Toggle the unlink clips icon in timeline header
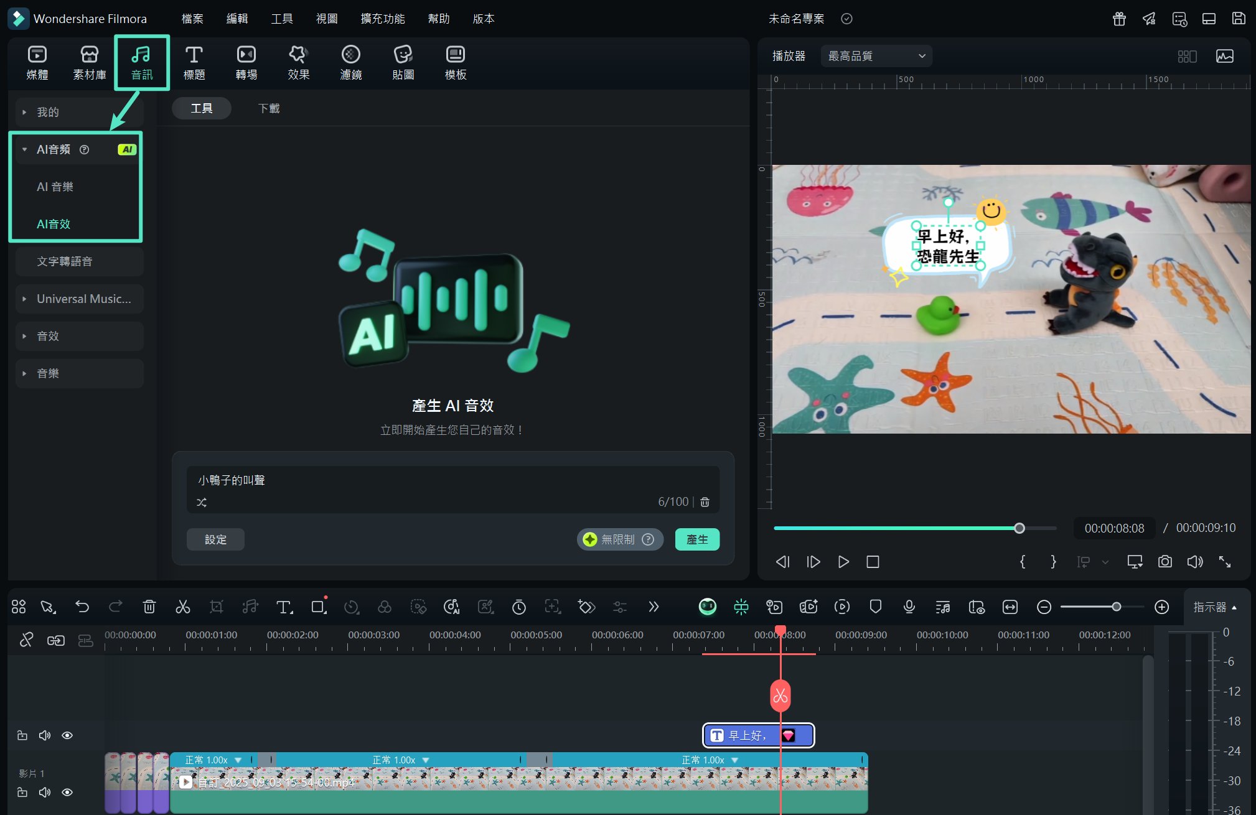The width and height of the screenshot is (1256, 815). (x=26, y=640)
